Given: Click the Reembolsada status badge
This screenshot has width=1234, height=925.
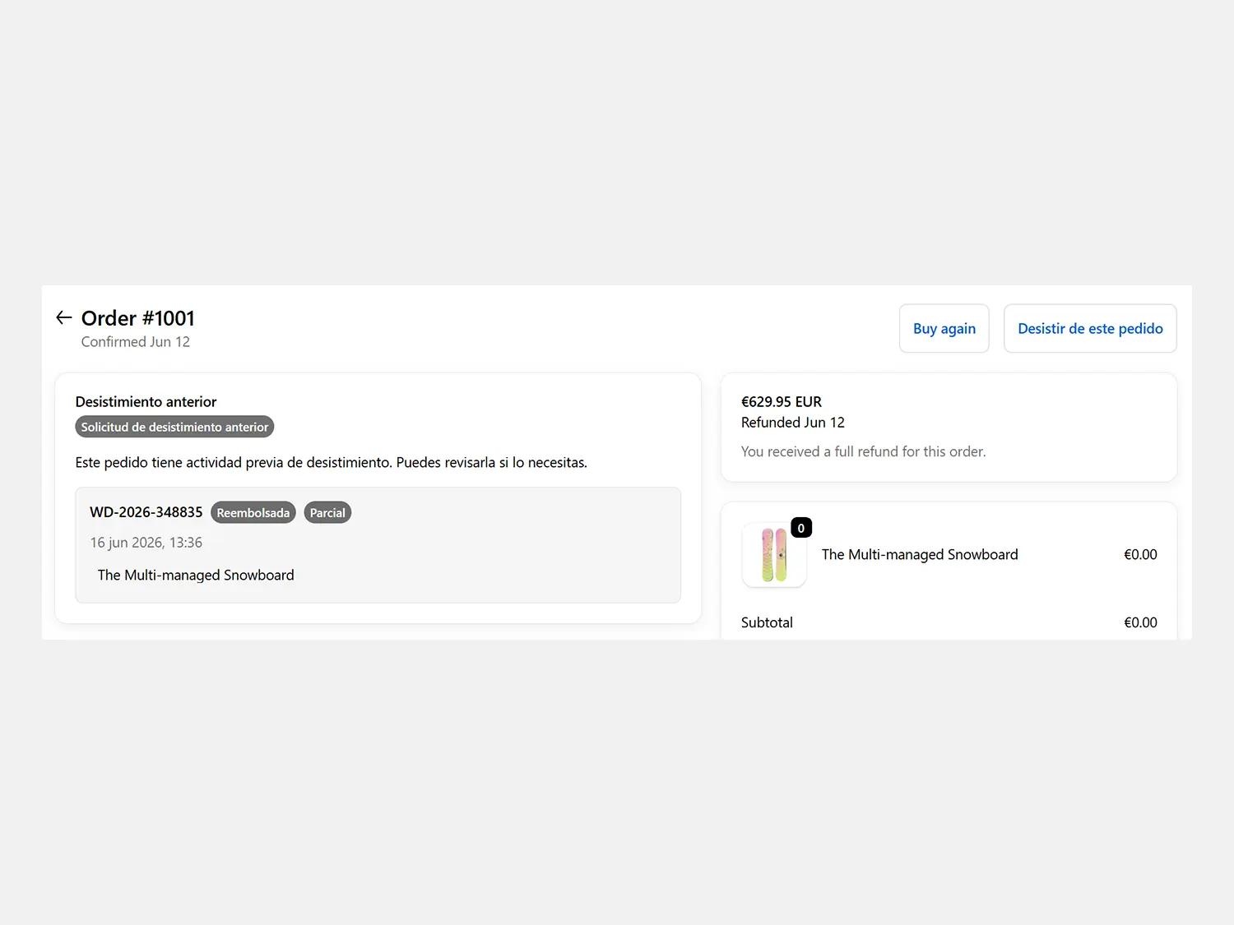Looking at the screenshot, I should tap(253, 512).
